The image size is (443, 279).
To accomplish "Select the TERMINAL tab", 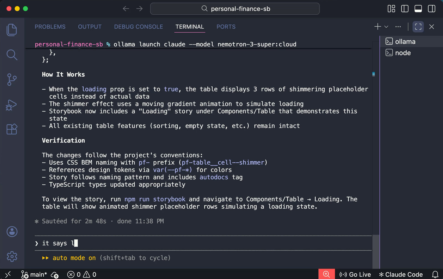I will point(190,27).
